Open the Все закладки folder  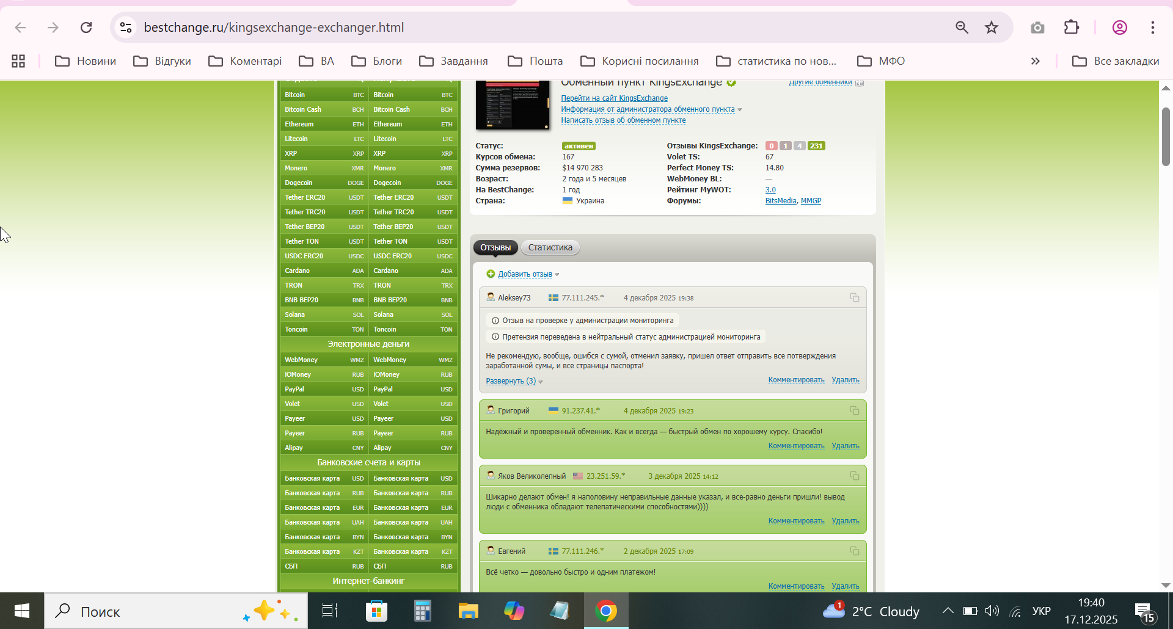[1116, 61]
